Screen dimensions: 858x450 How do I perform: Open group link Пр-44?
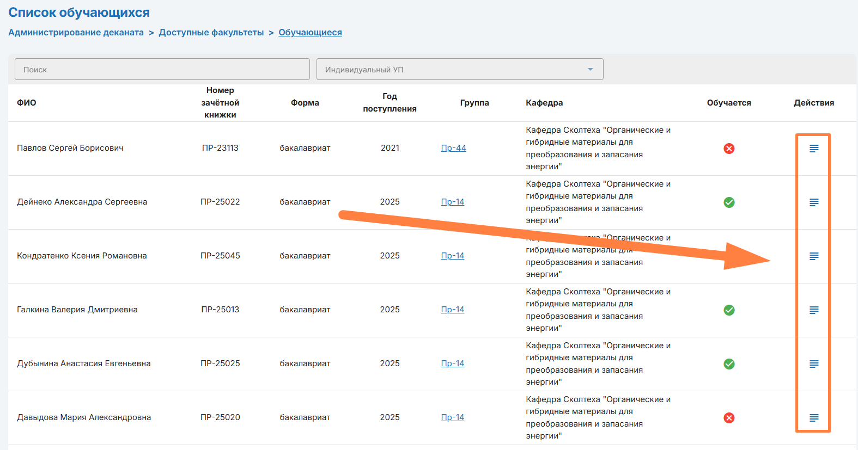(453, 148)
